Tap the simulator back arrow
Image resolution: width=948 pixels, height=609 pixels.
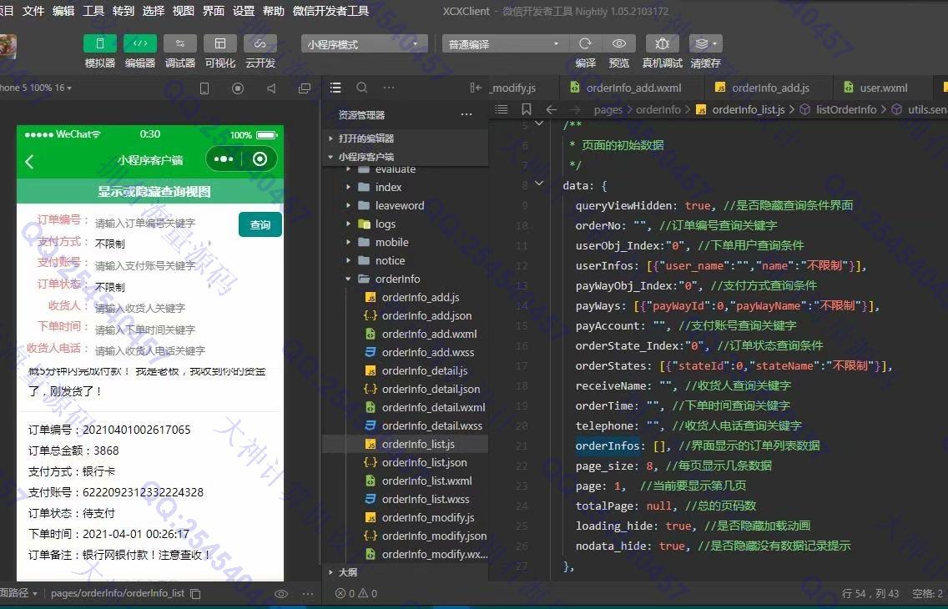tap(29, 161)
